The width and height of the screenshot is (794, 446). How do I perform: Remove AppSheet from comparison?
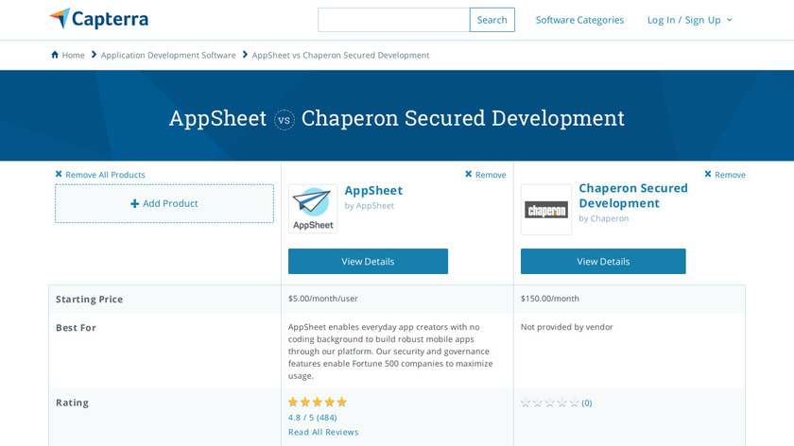pyautogui.click(x=486, y=175)
